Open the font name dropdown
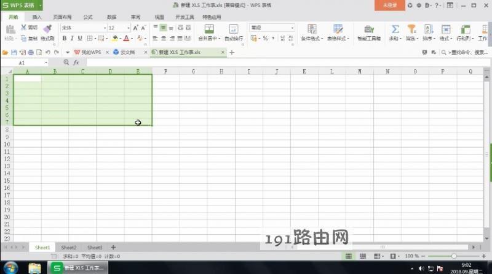 tap(105, 28)
